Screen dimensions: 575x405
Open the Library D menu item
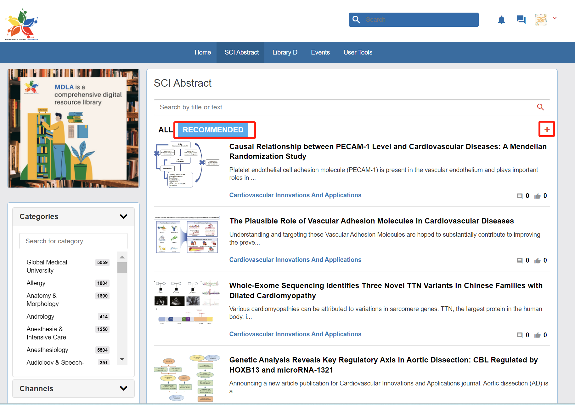tap(285, 52)
